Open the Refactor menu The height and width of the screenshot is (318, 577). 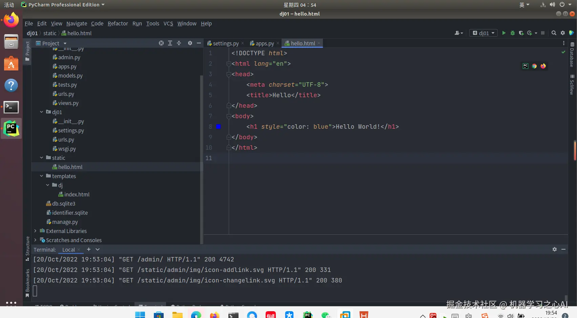(118, 23)
